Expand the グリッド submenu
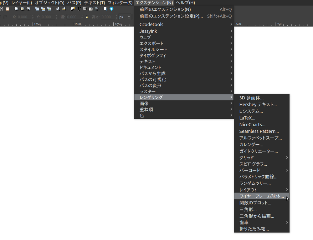The image size is (313, 240). tap(262, 157)
